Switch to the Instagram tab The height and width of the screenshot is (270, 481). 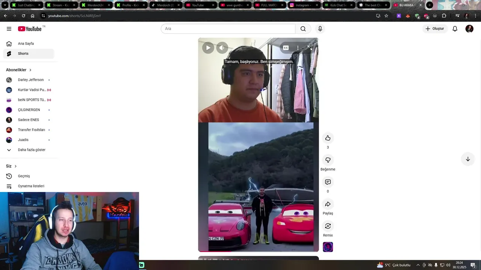[x=304, y=5]
